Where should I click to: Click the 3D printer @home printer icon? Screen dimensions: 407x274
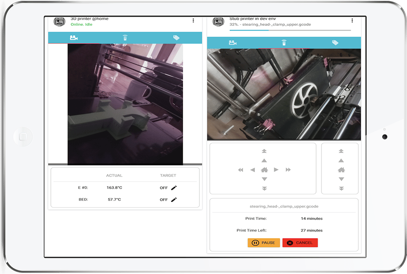coord(60,22)
